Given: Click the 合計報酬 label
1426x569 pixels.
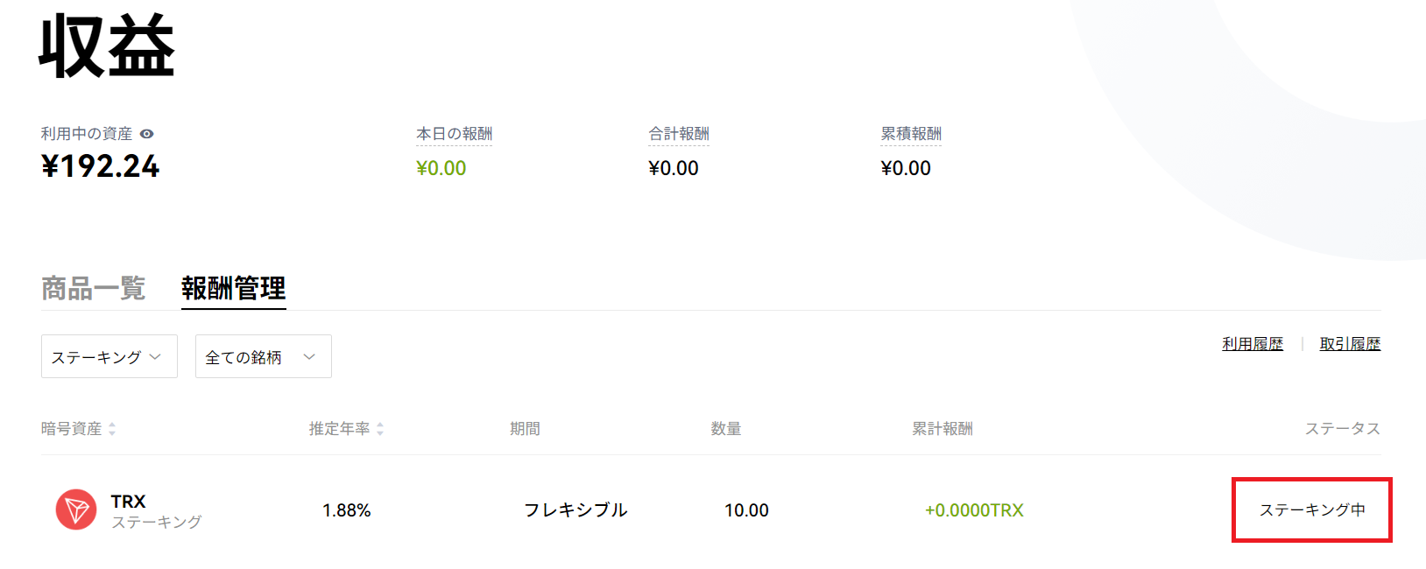Looking at the screenshot, I should coord(679,134).
